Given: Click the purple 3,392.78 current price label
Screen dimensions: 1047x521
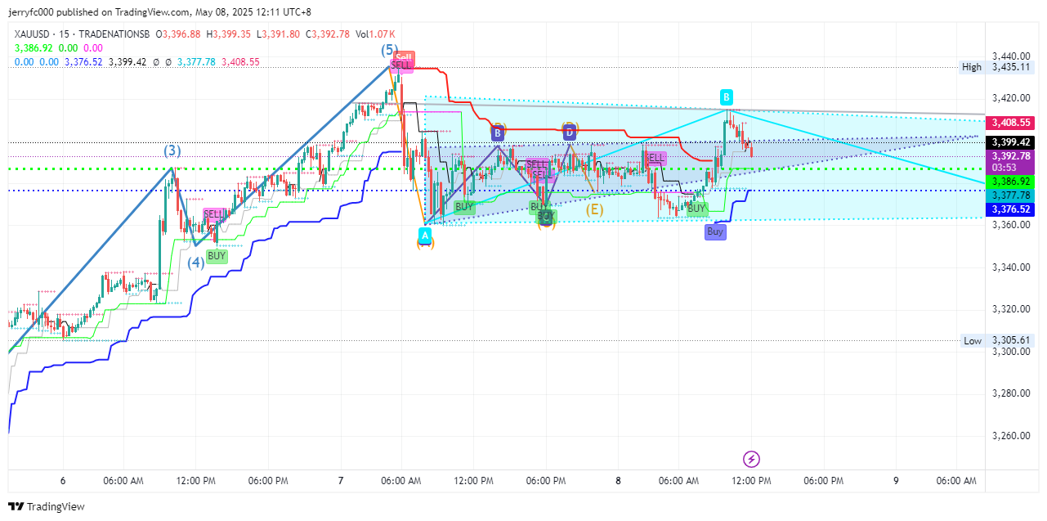Looking at the screenshot, I should click(1010, 155).
